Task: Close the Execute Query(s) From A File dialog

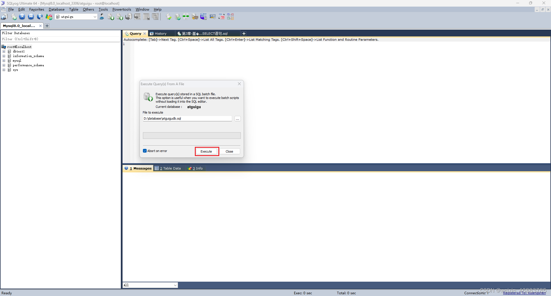Action: click(x=239, y=84)
